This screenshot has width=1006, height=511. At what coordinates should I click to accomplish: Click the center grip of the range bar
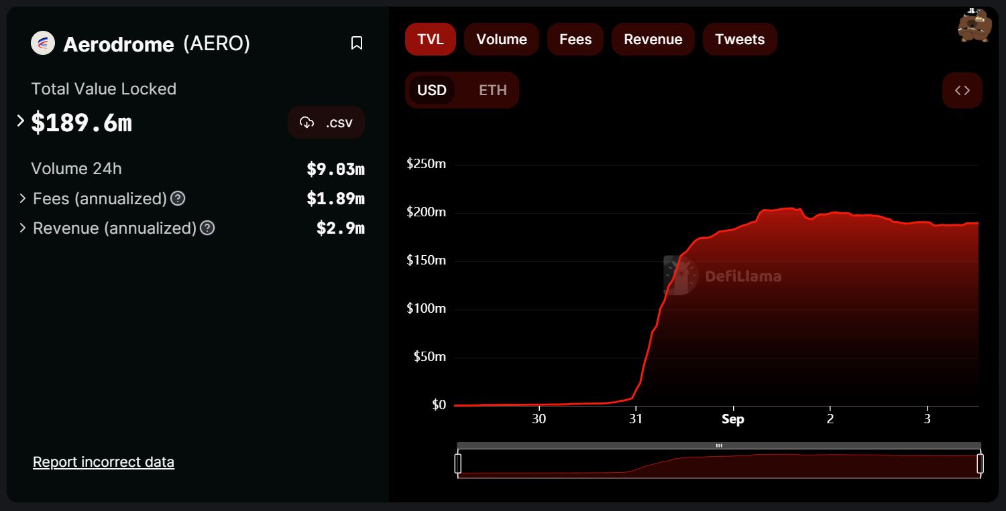click(719, 445)
